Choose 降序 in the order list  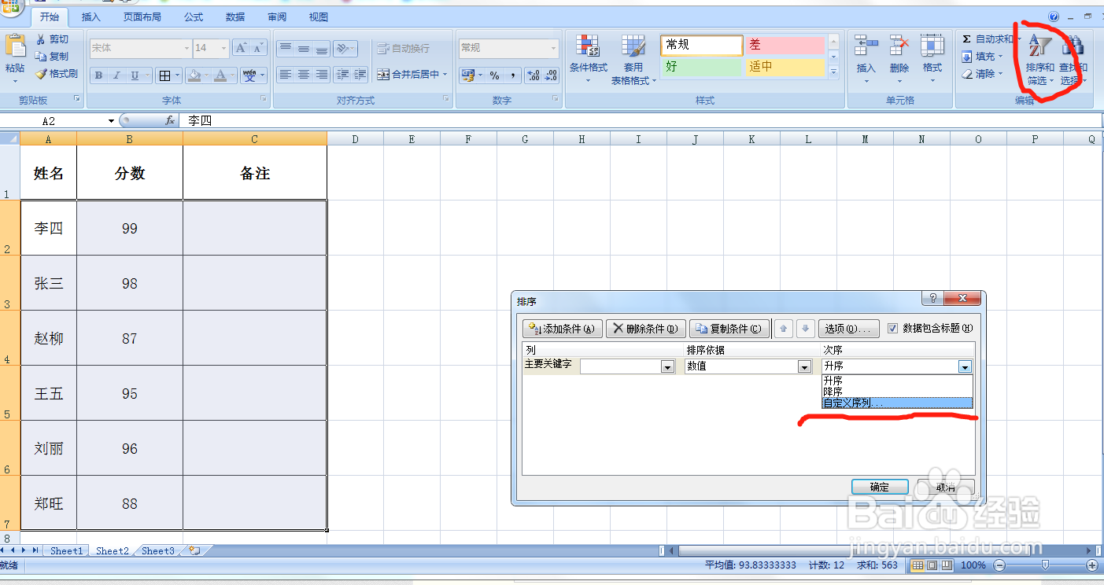(x=897, y=392)
